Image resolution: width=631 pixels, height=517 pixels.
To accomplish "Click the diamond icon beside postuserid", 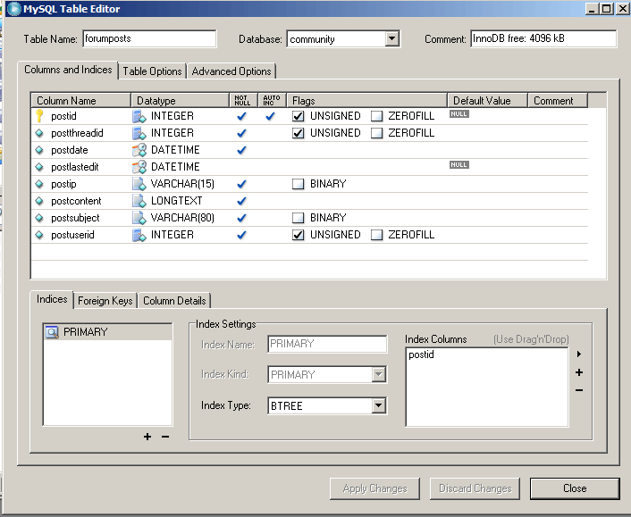I will click(39, 234).
